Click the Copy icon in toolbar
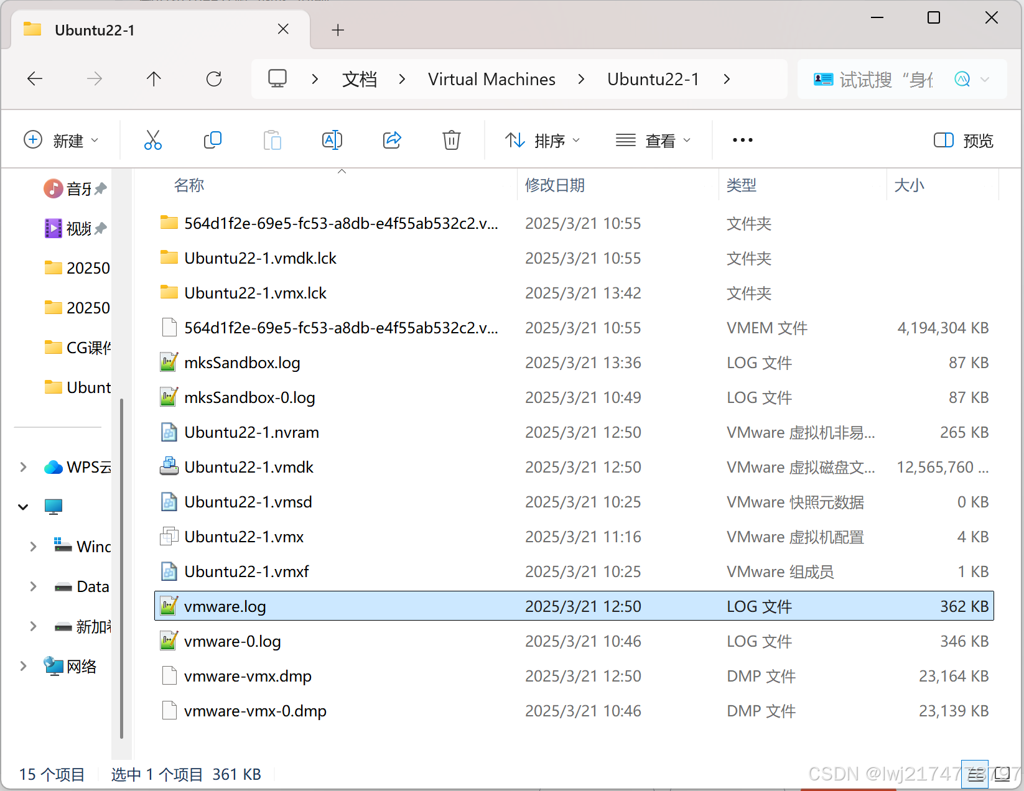Screen dimensions: 1024x791 point(213,141)
